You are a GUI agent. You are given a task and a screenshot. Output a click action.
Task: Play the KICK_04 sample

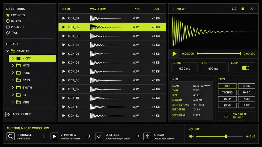point(64,45)
